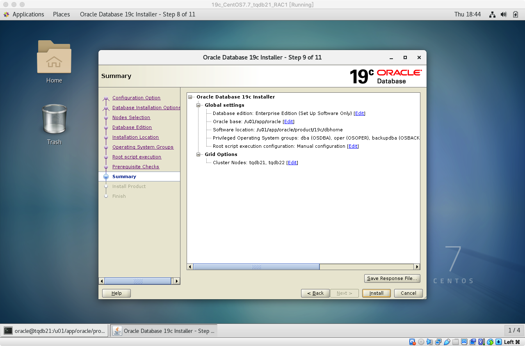Click the summary pane scroll right arrow
Screen dimensions: 525x346
(x=417, y=267)
